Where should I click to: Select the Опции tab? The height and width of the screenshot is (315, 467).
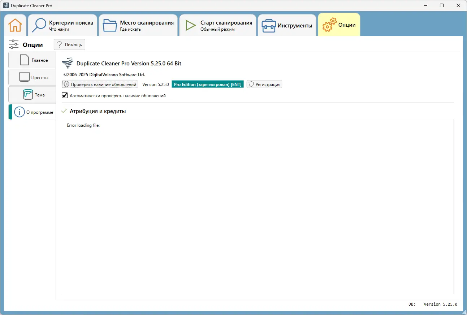point(339,25)
